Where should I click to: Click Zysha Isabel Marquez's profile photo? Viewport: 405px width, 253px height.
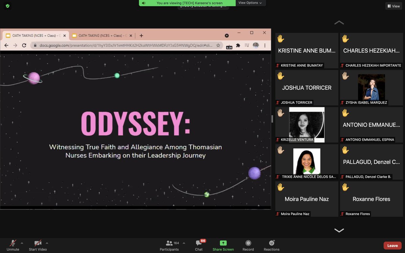372,87
